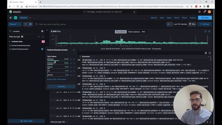The height and width of the screenshot is (125, 222).
Task: Click the Windows 53.9% distribution bar
Action: coord(58,61)
